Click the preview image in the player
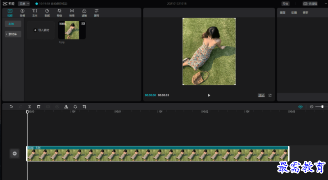328x180 pixels. click(x=209, y=51)
